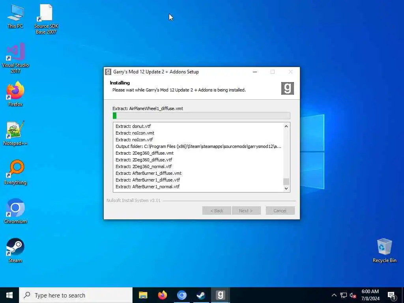Screen dimensions: 404x303
Task: Open the Windows Start menu
Action: 9,295
